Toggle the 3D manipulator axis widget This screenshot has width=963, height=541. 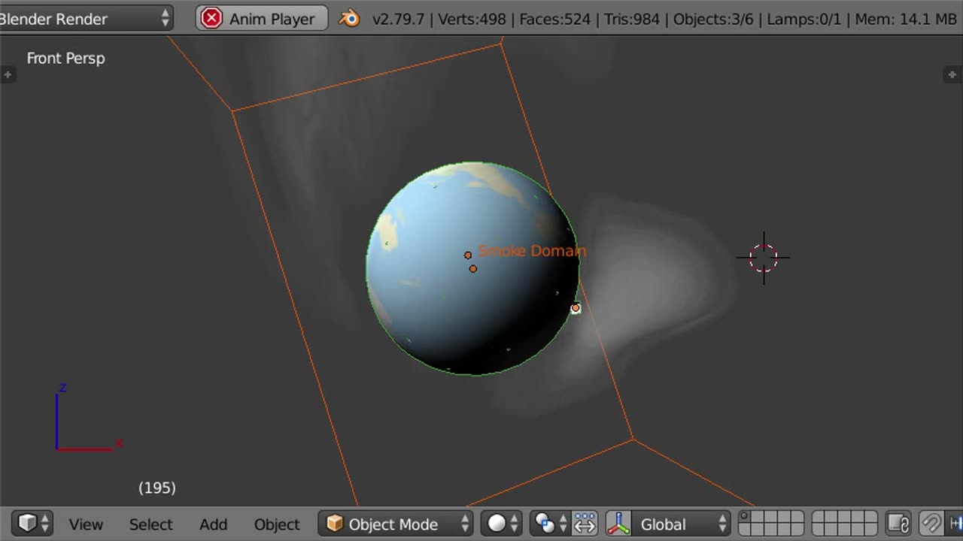[618, 524]
